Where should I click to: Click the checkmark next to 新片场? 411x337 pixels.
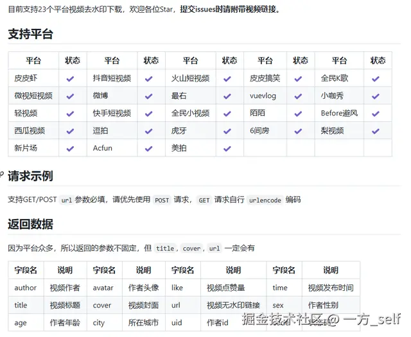(x=70, y=149)
